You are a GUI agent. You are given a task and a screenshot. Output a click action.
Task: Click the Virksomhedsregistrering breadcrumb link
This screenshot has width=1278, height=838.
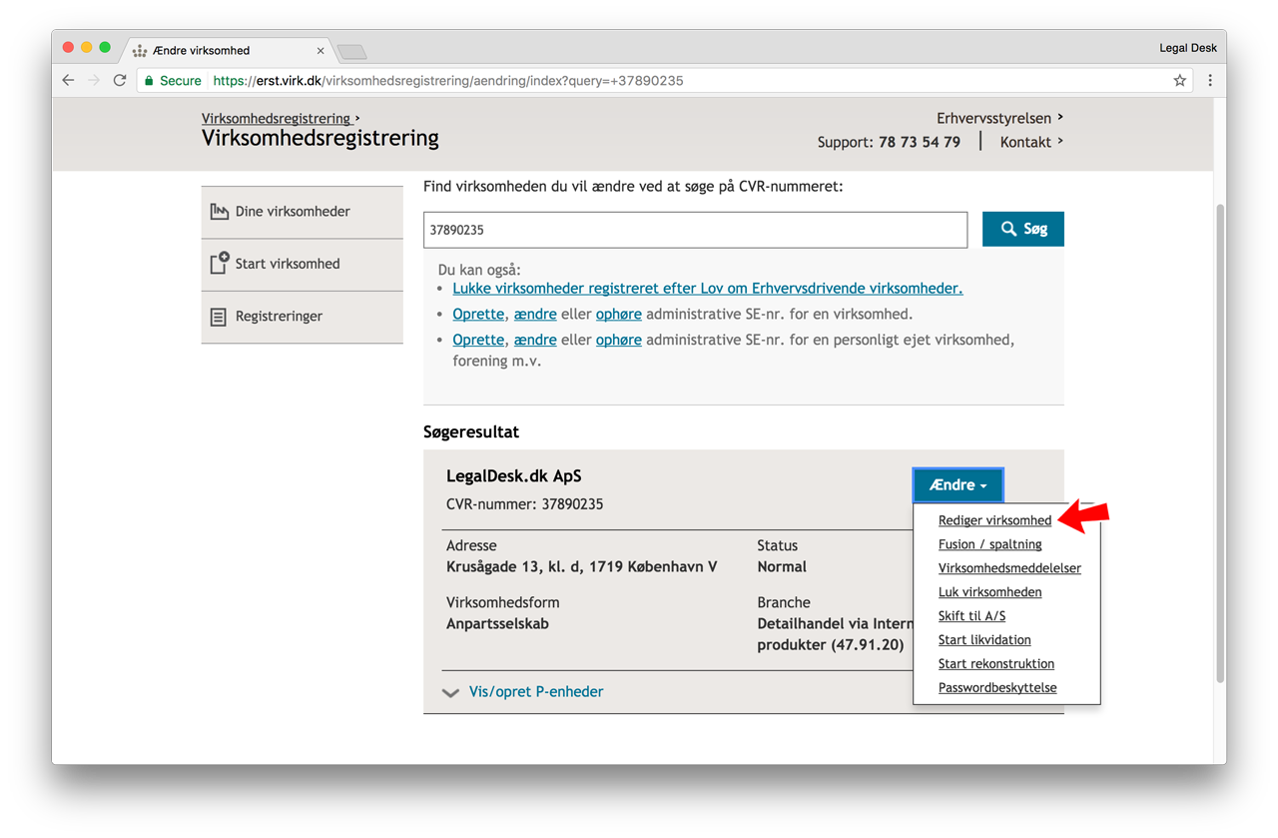coord(277,118)
